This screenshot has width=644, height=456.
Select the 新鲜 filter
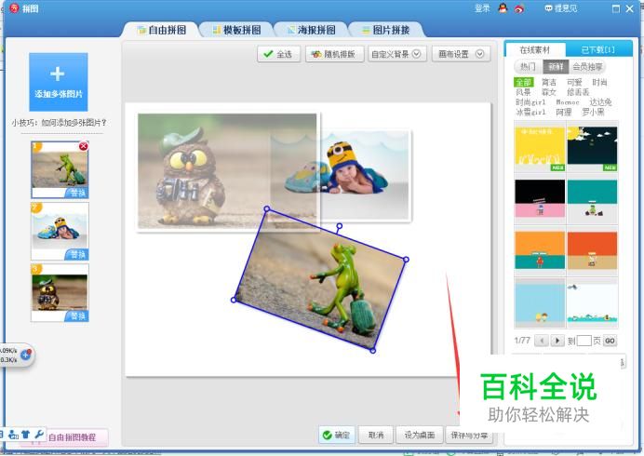pyautogui.click(x=556, y=67)
